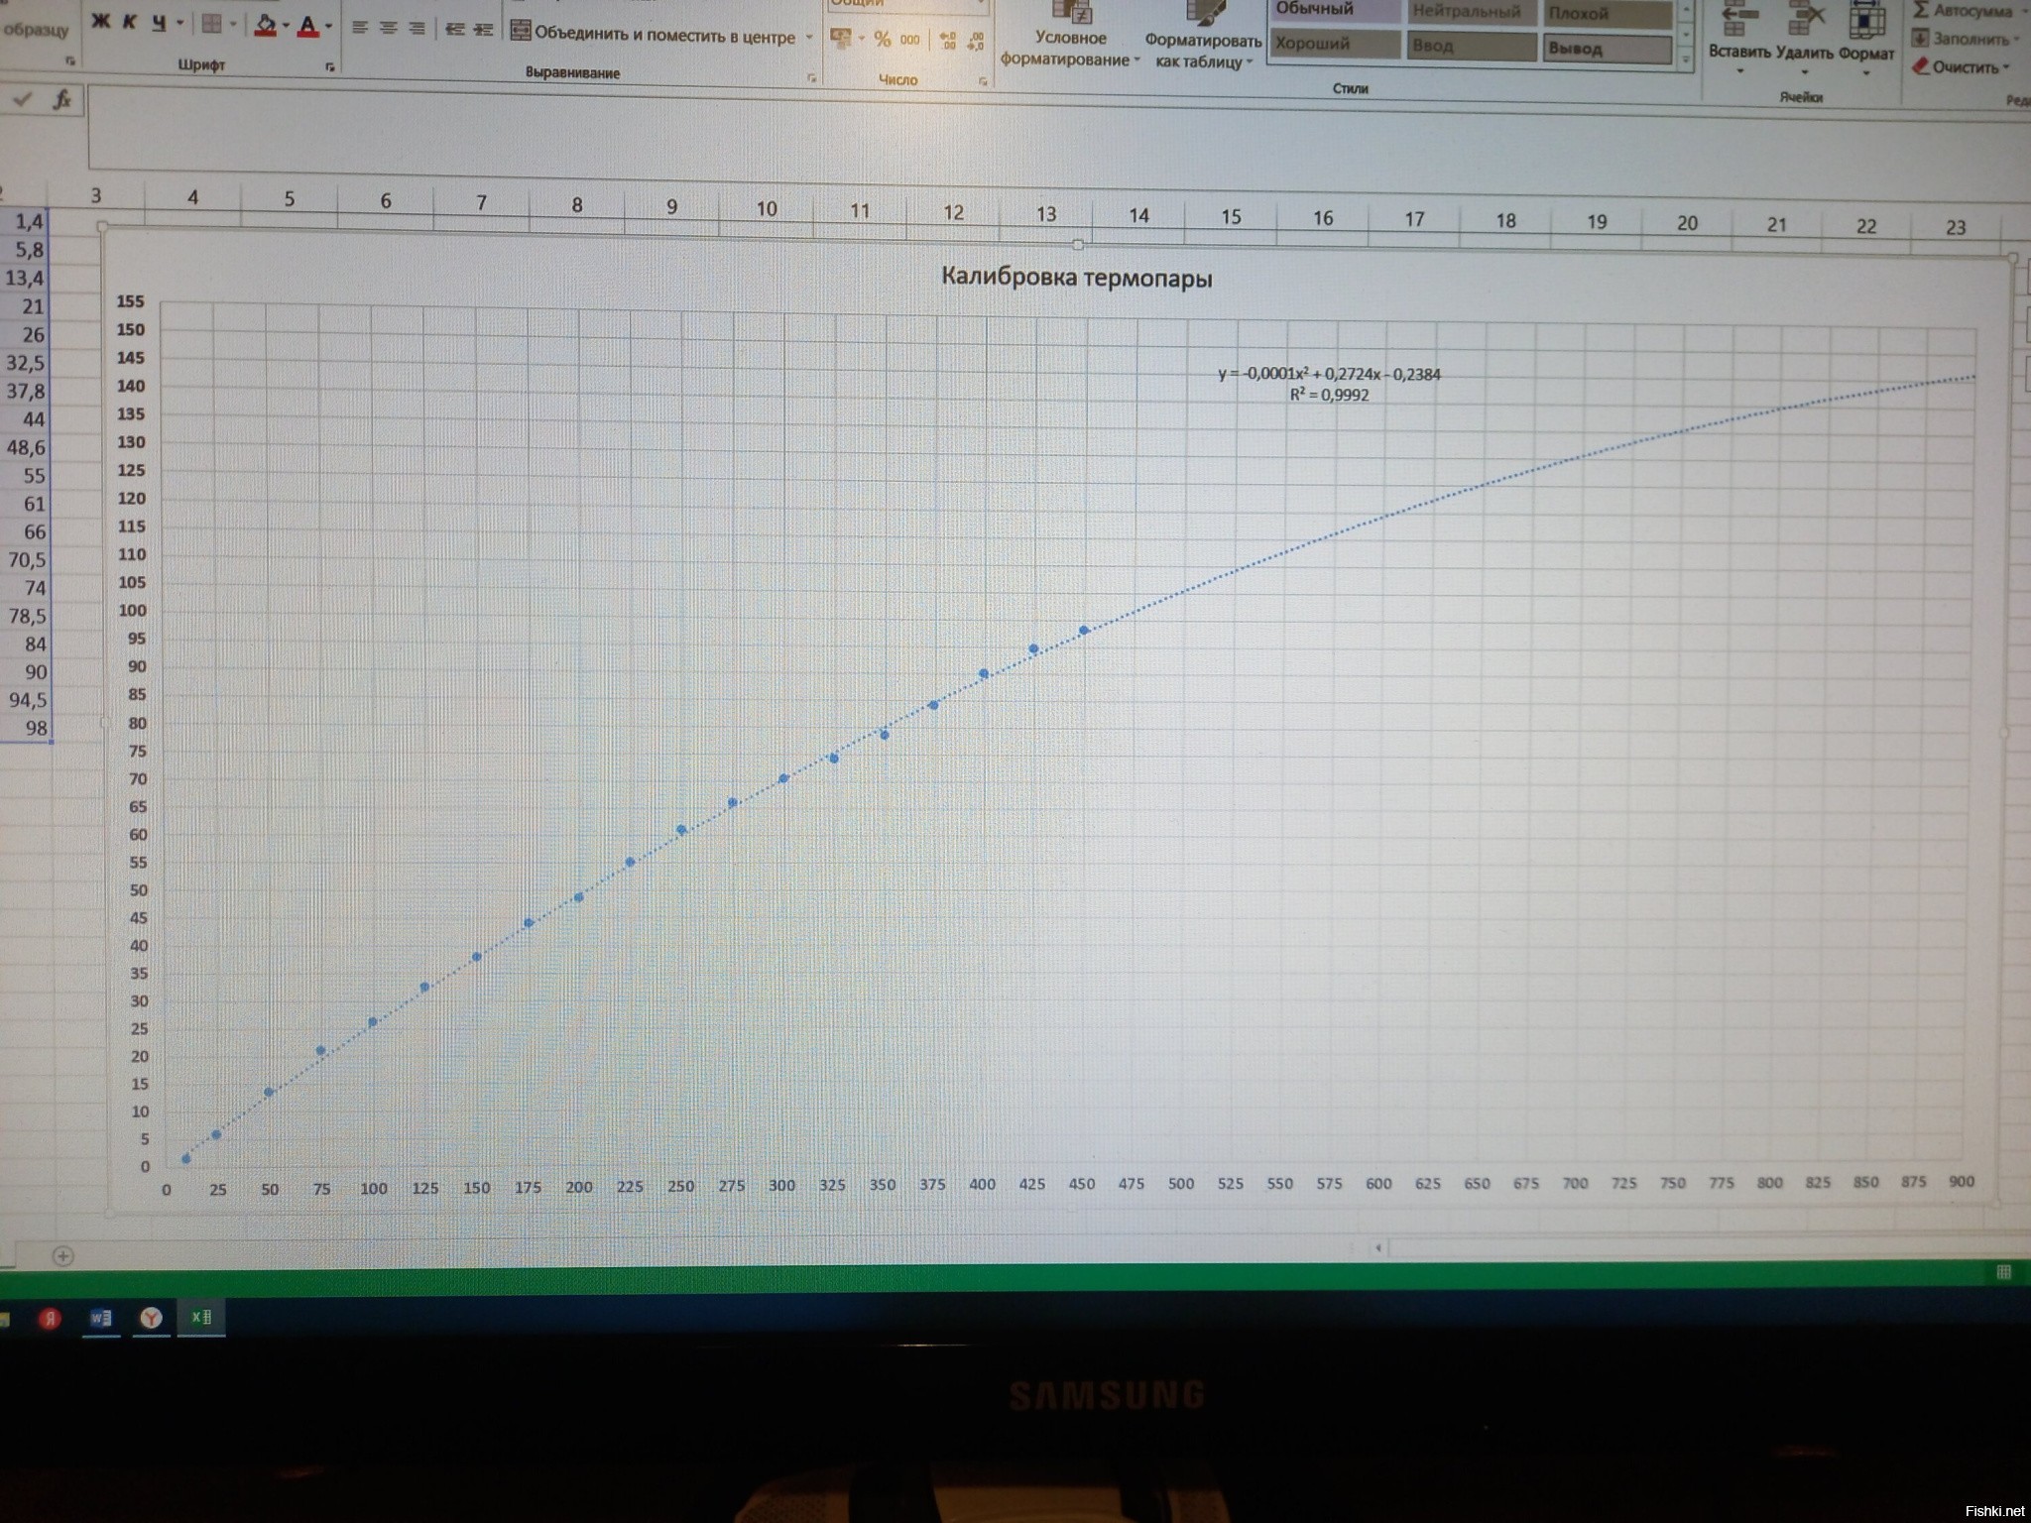Click the Удалить cells icon

[1805, 22]
